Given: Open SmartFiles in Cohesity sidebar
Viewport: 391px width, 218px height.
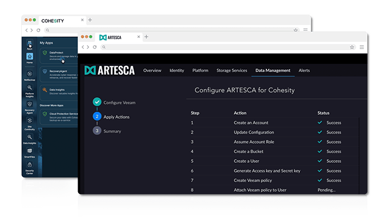Looking at the screenshot, I should 30,153.
